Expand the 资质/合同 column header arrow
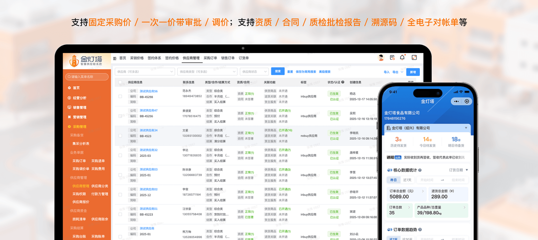Viewport: 538px width, 240px height. (x=251, y=82)
